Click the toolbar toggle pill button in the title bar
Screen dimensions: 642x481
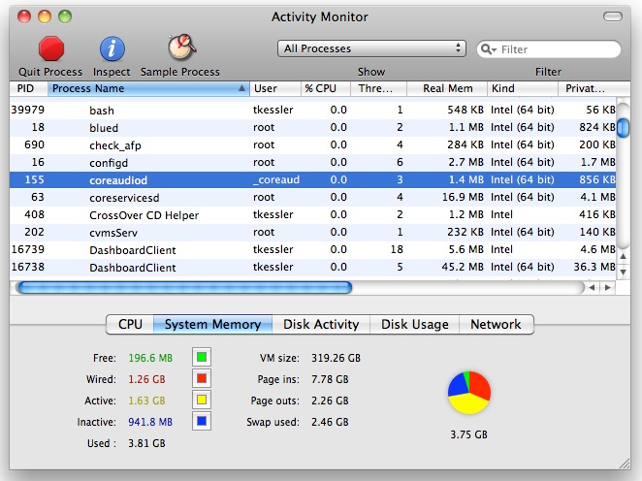(x=613, y=16)
